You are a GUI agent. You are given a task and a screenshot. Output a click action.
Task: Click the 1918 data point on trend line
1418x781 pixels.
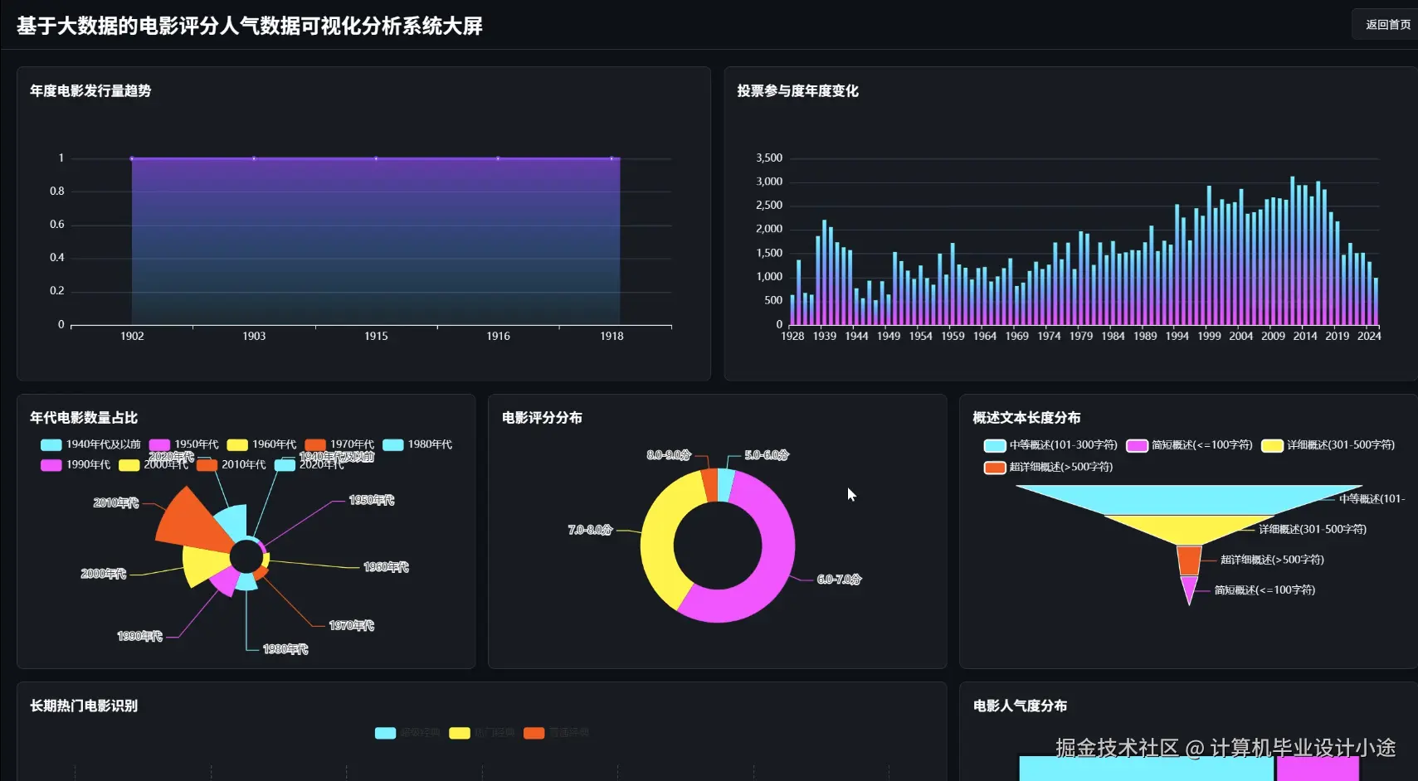(612, 158)
